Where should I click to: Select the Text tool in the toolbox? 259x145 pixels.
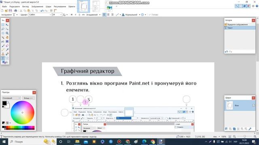[x=3, y=58]
